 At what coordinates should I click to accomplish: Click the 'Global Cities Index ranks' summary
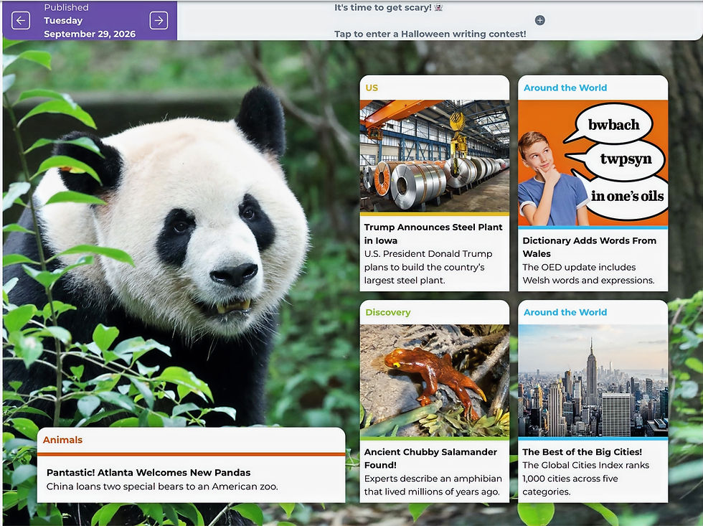(585, 479)
